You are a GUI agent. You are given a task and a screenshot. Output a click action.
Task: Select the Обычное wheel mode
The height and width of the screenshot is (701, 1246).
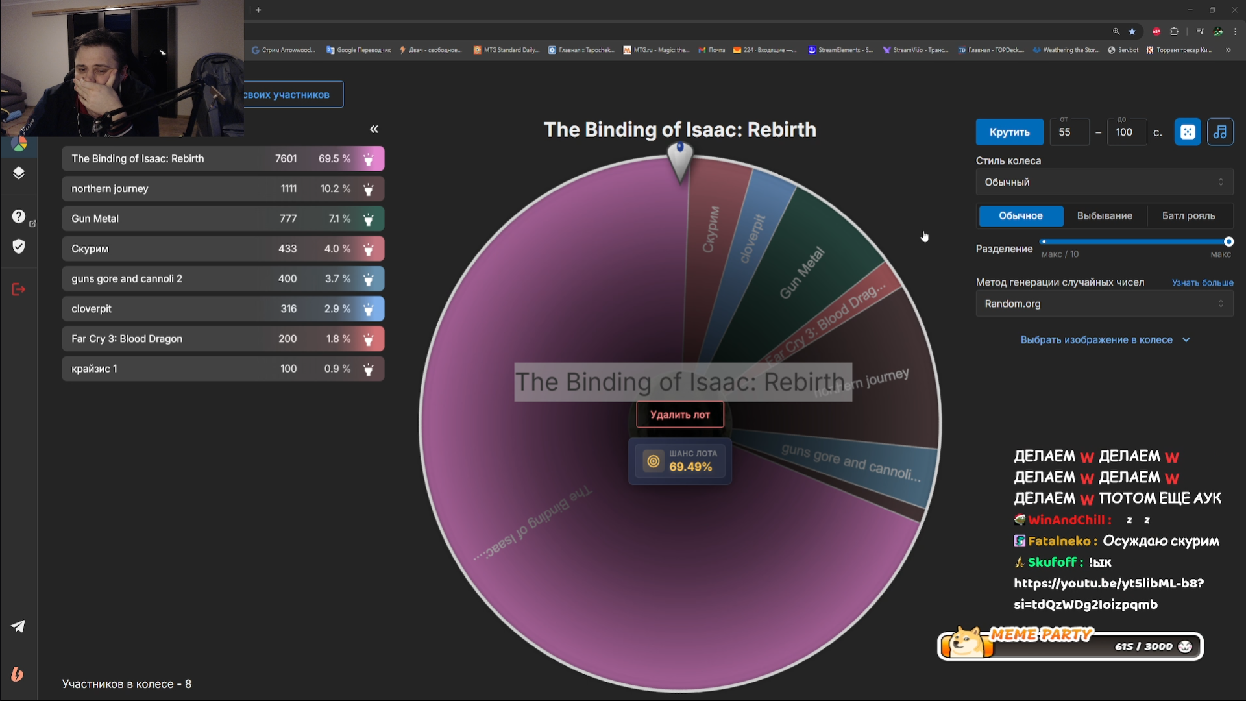click(x=1020, y=215)
